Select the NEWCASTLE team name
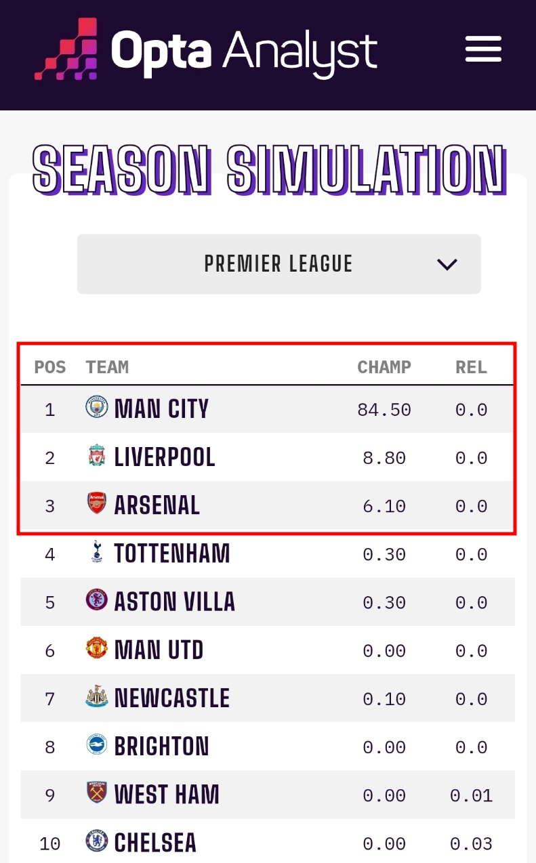 172,698
